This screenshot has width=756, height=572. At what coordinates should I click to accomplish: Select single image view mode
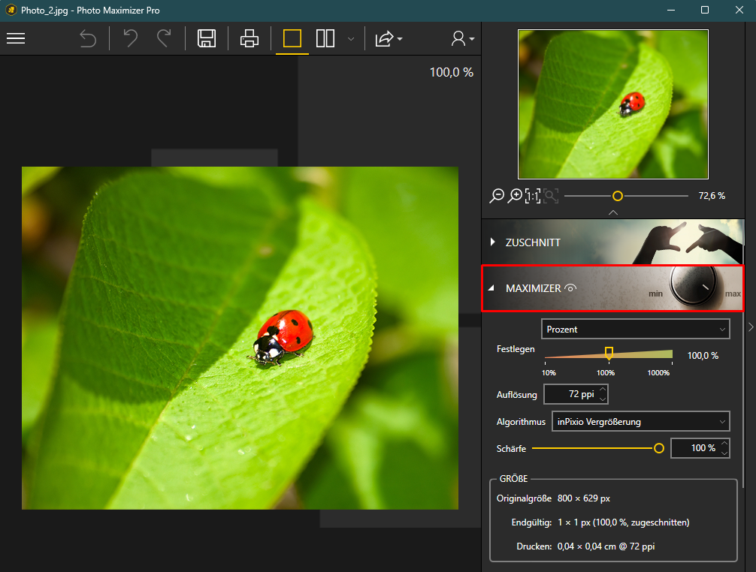coord(292,38)
